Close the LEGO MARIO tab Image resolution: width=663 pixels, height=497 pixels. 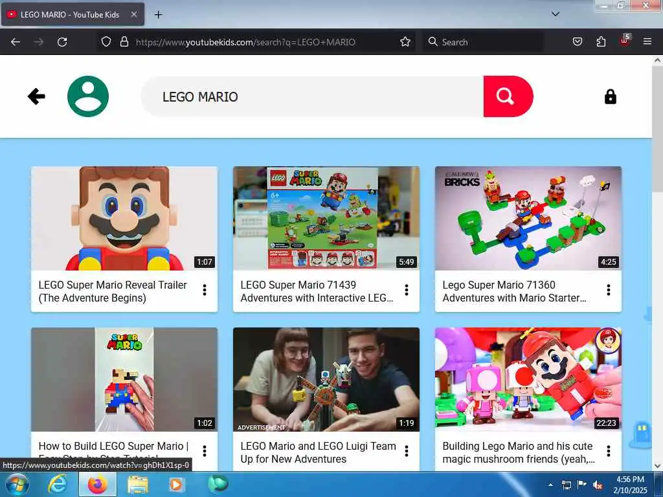pyautogui.click(x=133, y=14)
